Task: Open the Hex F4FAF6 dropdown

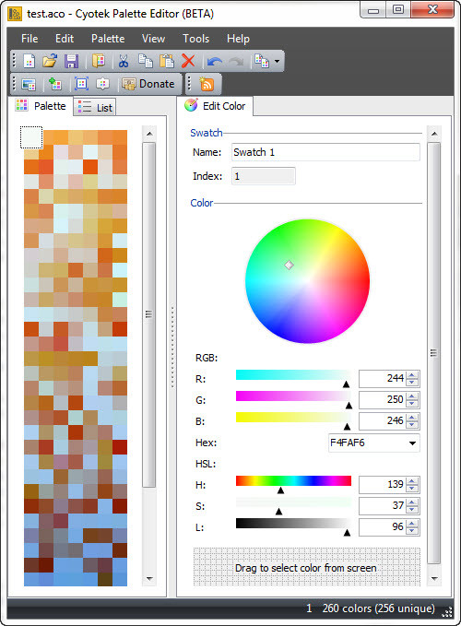Action: [412, 443]
